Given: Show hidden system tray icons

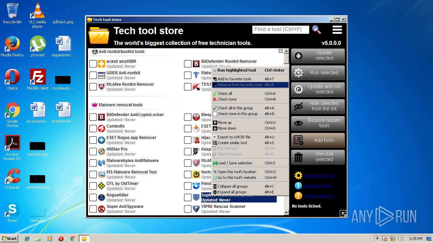Looking at the screenshot, I should (x=377, y=239).
